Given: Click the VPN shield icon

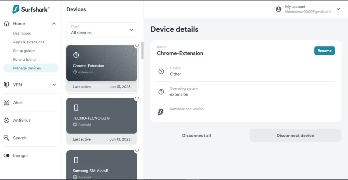Looking at the screenshot, I should coord(7,85).
